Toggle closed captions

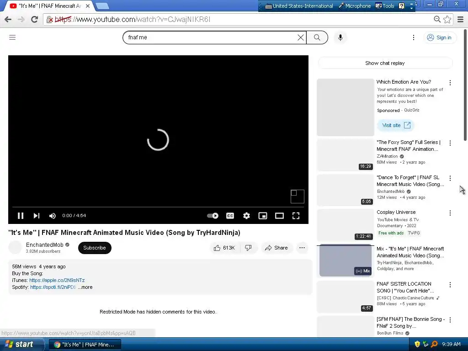tap(230, 216)
